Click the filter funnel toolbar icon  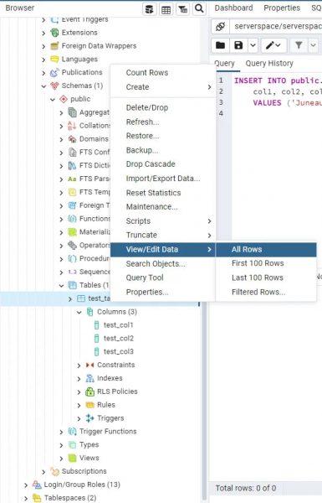coord(299,45)
